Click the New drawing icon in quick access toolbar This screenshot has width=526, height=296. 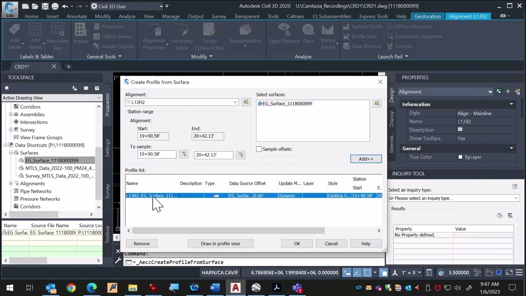pos(25,6)
